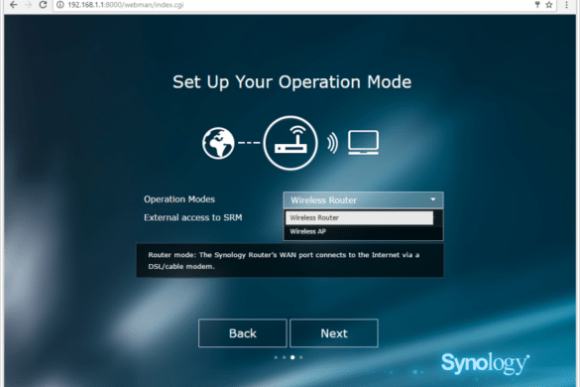Click the second wizard progress dot
Image resolution: width=580 pixels, height=387 pixels.
click(x=285, y=357)
